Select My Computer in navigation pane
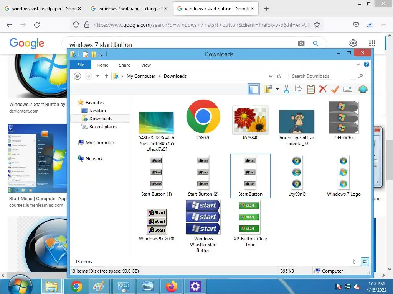This screenshot has height=294, width=393. coord(99,142)
